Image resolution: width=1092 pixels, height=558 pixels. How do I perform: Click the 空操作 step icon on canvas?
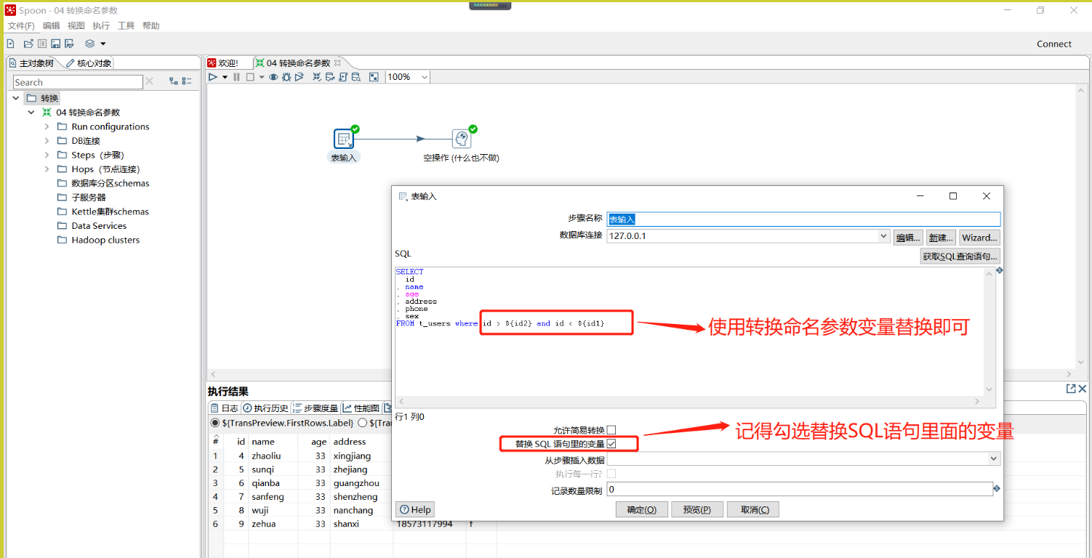point(461,139)
